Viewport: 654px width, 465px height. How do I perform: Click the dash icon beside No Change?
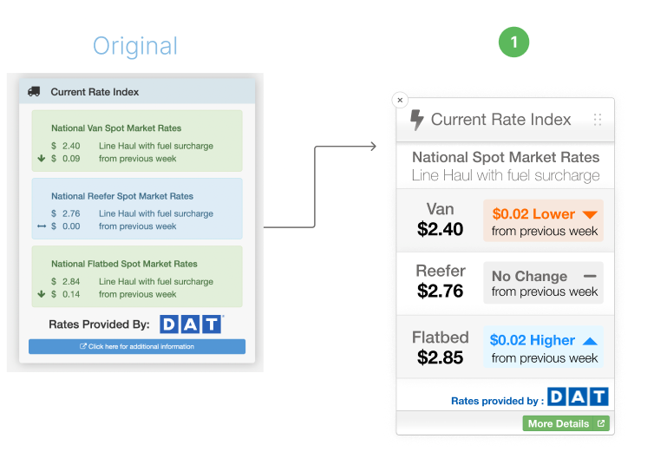(590, 276)
